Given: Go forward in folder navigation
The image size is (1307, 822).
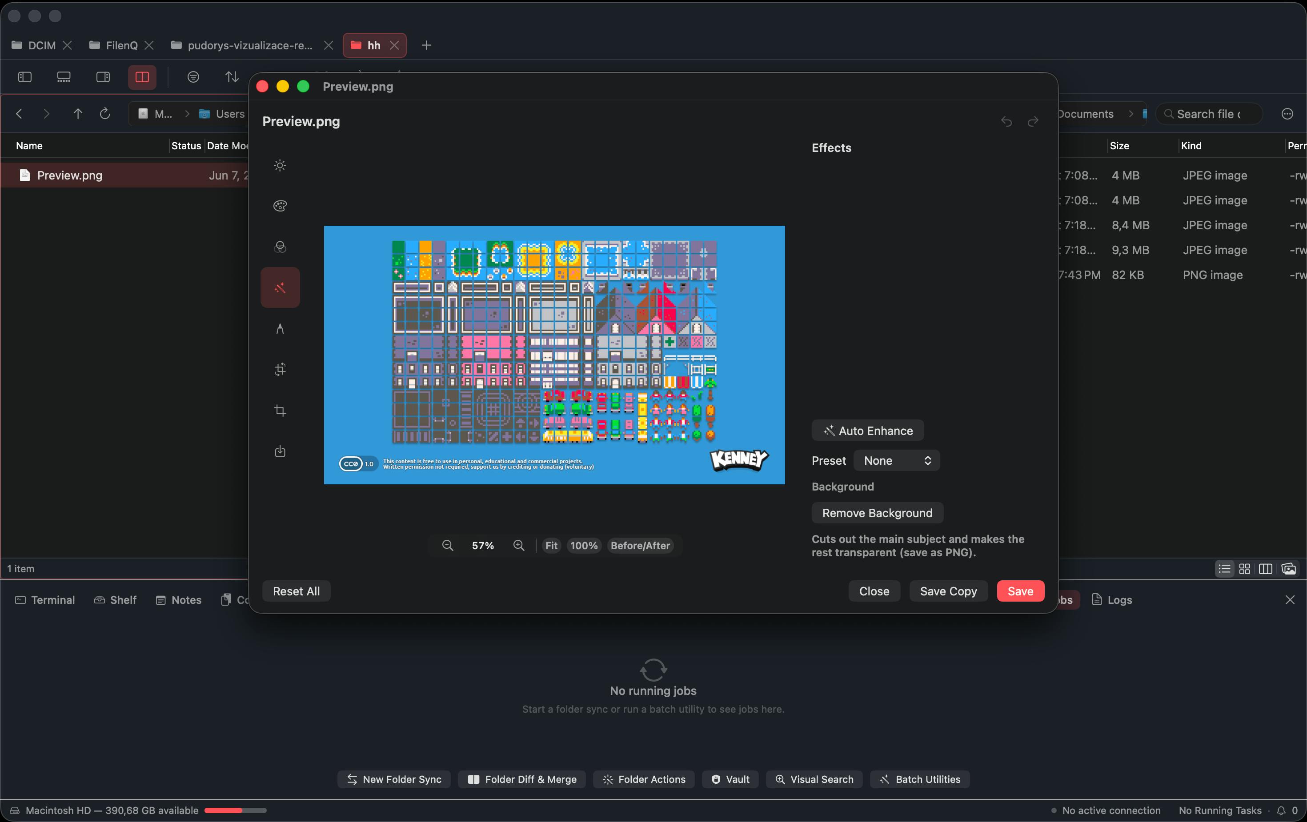Looking at the screenshot, I should 47,114.
